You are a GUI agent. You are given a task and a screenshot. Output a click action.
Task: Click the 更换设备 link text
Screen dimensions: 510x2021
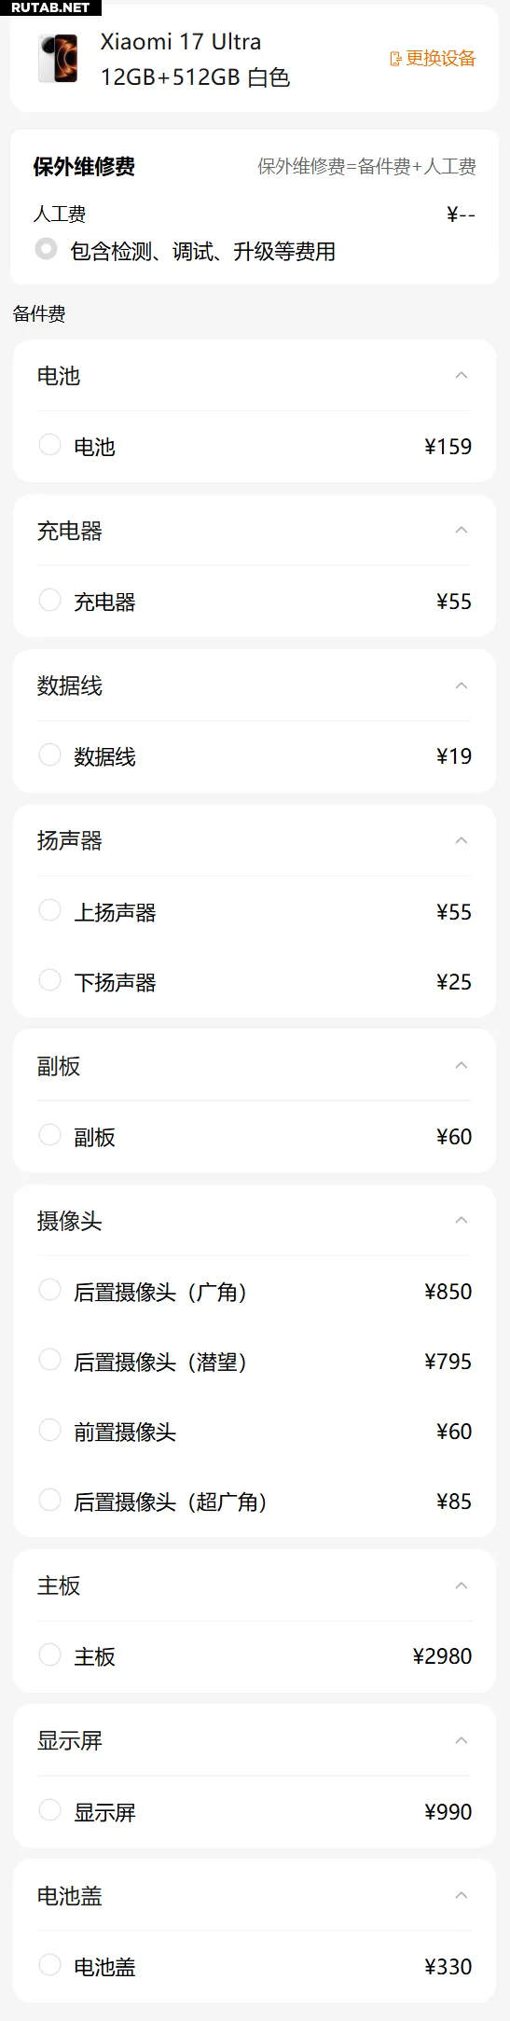(x=441, y=59)
